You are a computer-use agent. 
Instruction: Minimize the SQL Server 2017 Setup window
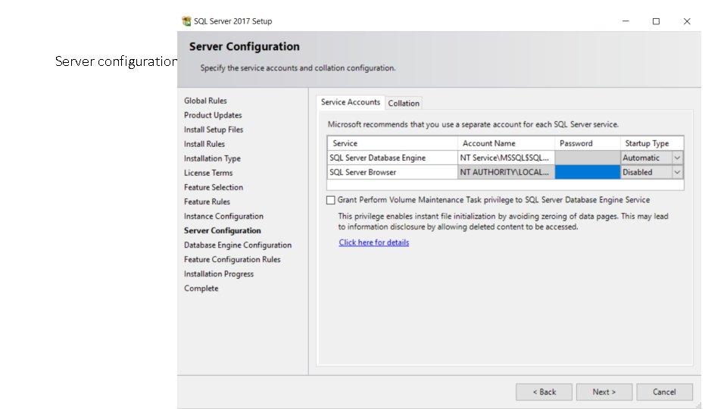pyautogui.click(x=626, y=21)
